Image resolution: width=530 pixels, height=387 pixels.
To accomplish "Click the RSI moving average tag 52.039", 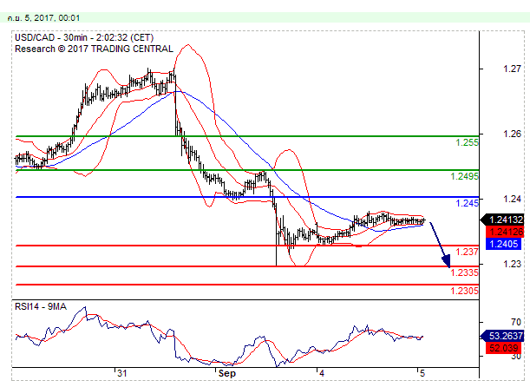I will pos(504,348).
